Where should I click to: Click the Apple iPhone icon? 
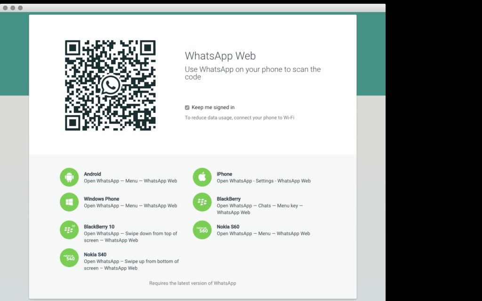coord(202,177)
